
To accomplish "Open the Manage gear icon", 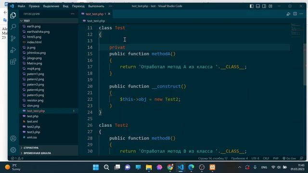I will click(x=13, y=150).
